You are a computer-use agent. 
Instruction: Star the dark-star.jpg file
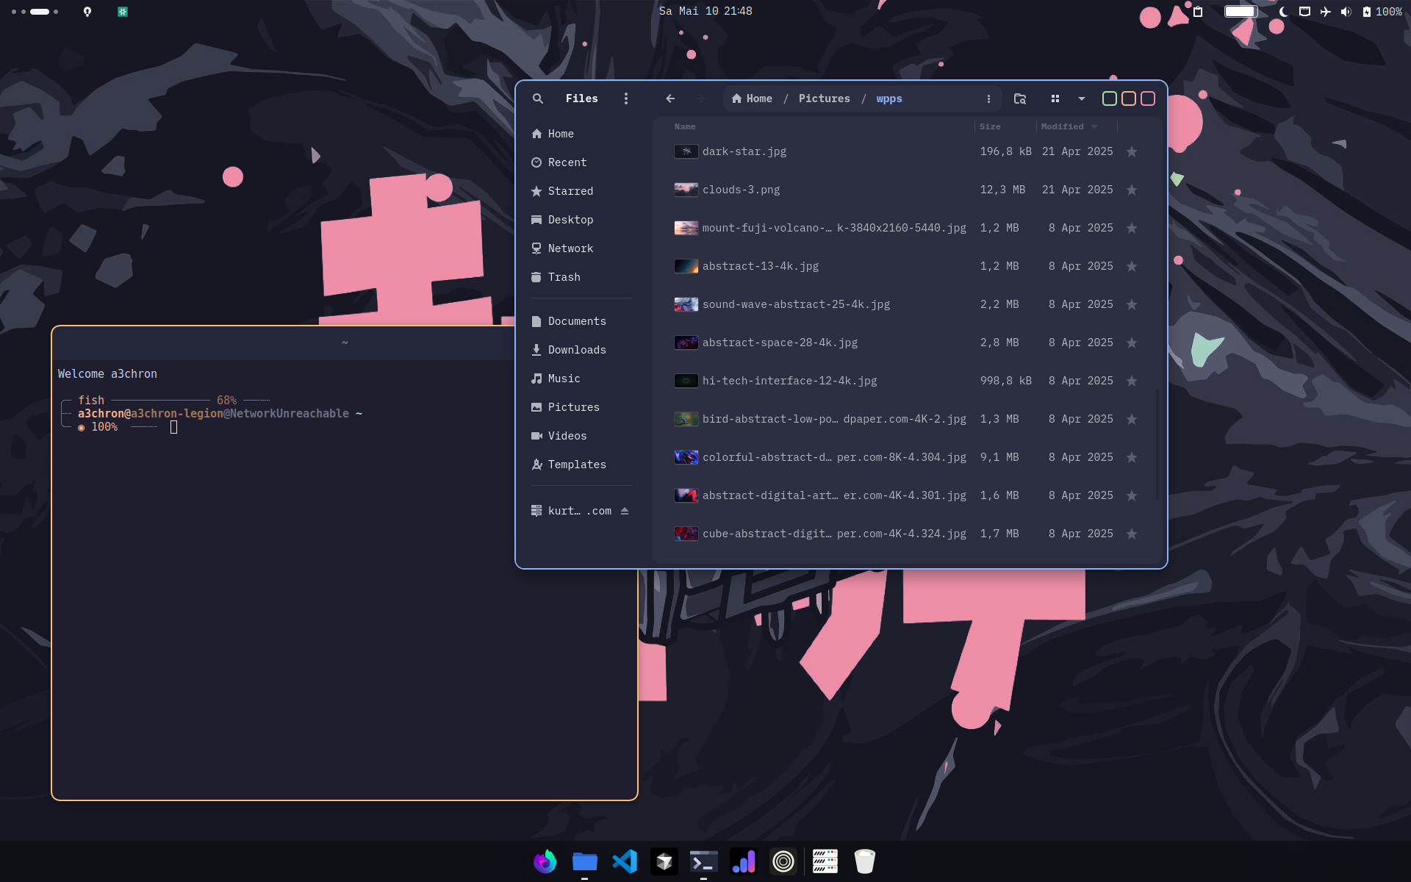click(1132, 152)
